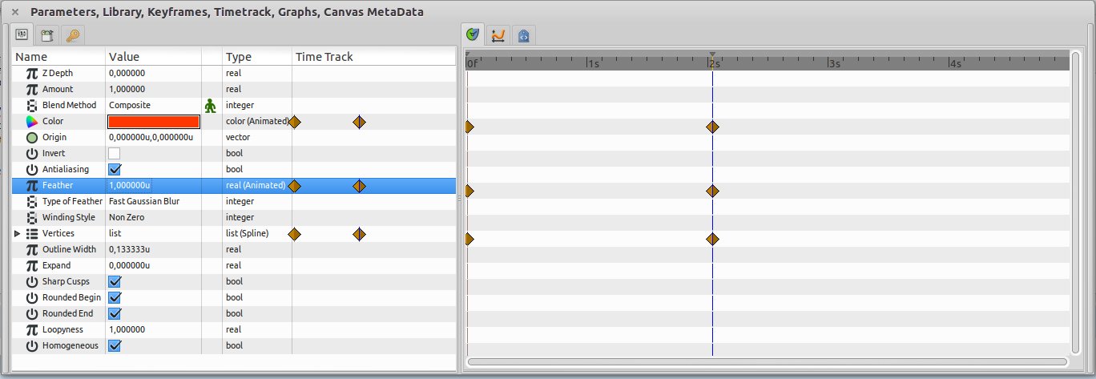Click the Expand value 0,000000u
1096x379 pixels.
click(x=130, y=265)
